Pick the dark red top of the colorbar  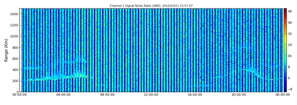[285, 10]
